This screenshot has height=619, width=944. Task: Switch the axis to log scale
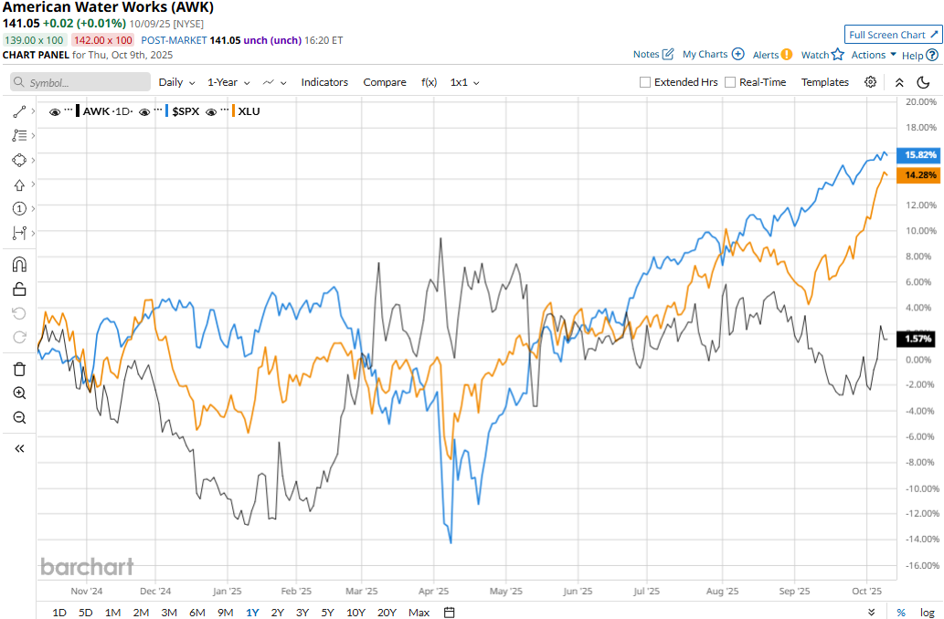[x=928, y=613]
